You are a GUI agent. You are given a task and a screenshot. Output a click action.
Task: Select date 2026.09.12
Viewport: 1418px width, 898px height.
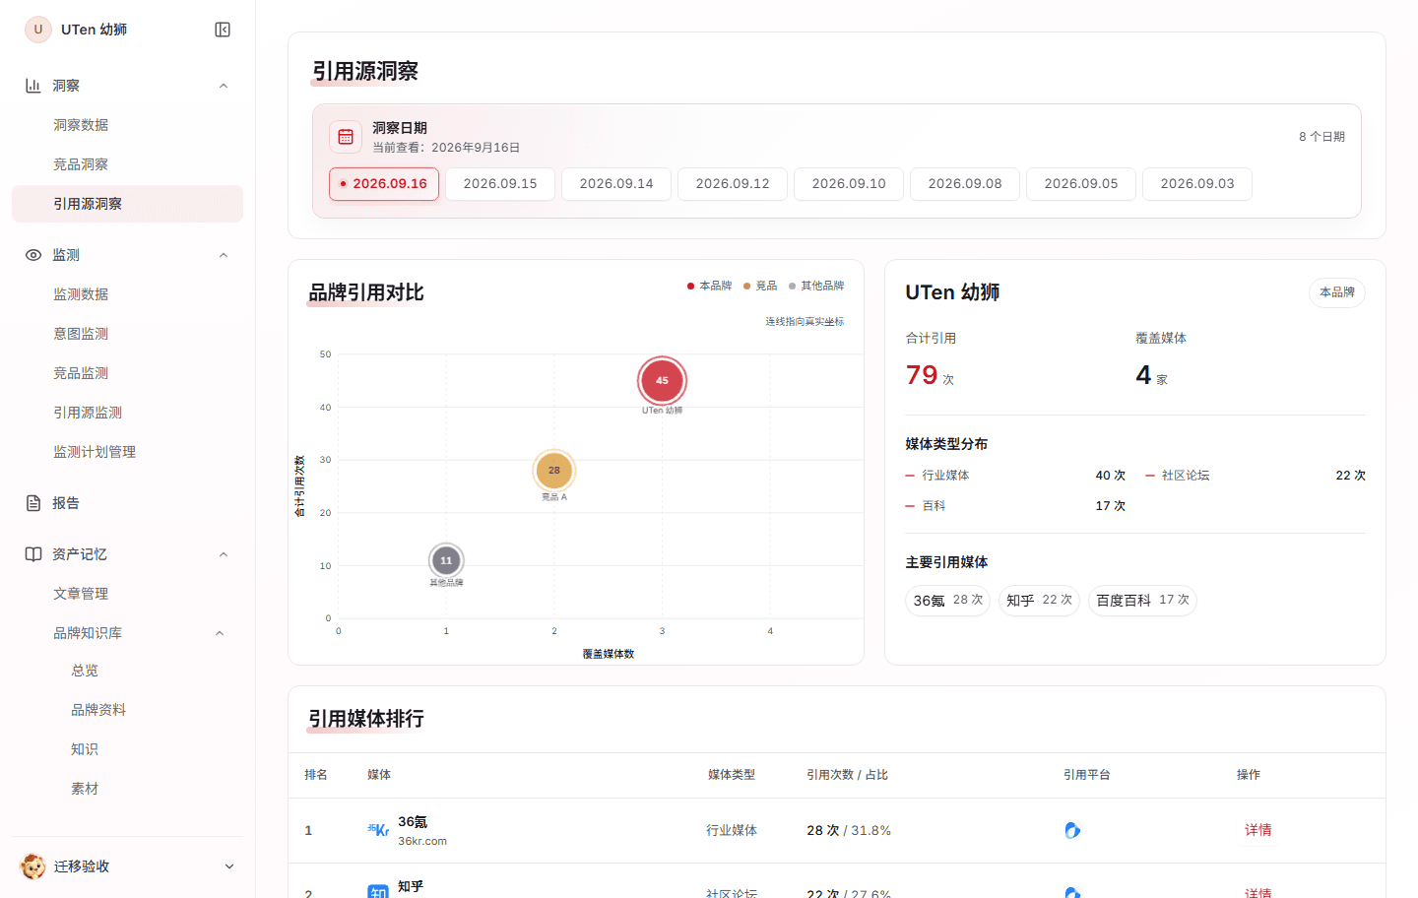(733, 184)
